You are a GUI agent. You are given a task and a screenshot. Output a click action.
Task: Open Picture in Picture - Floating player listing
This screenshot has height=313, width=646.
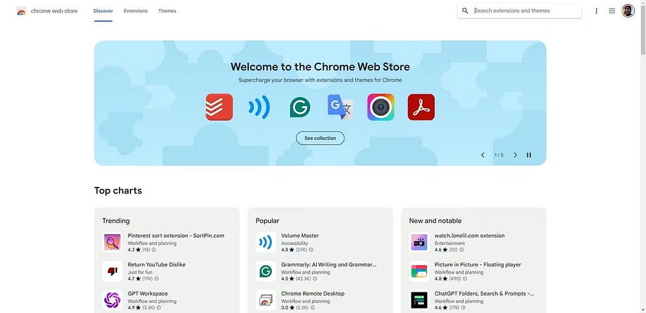tap(477, 264)
